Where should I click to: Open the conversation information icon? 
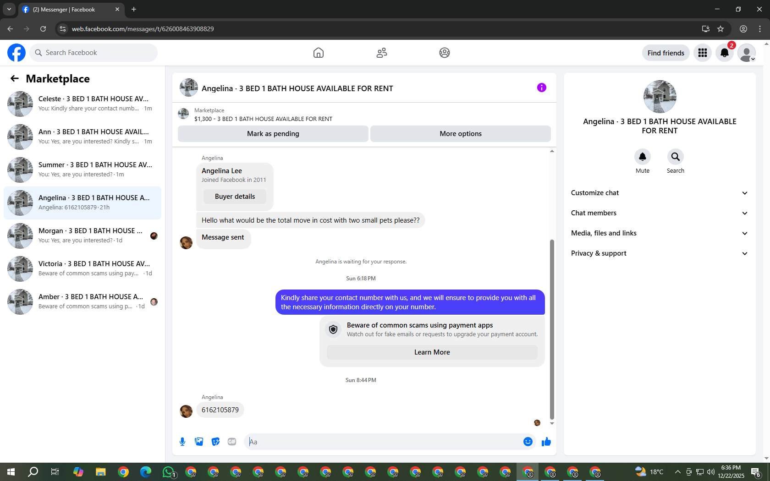542,87
